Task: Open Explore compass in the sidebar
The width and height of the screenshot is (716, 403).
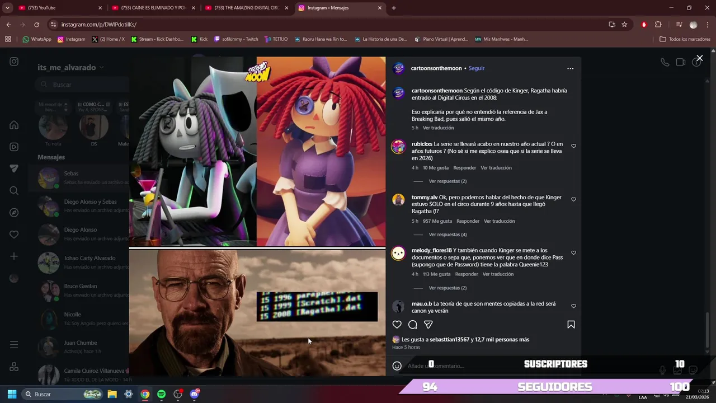Action: 14,213
